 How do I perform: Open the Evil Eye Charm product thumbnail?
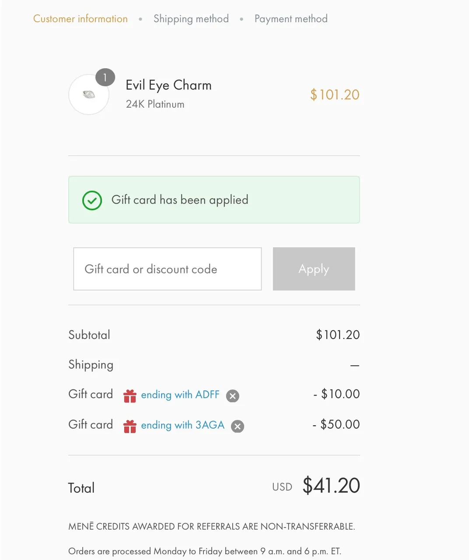click(x=89, y=94)
